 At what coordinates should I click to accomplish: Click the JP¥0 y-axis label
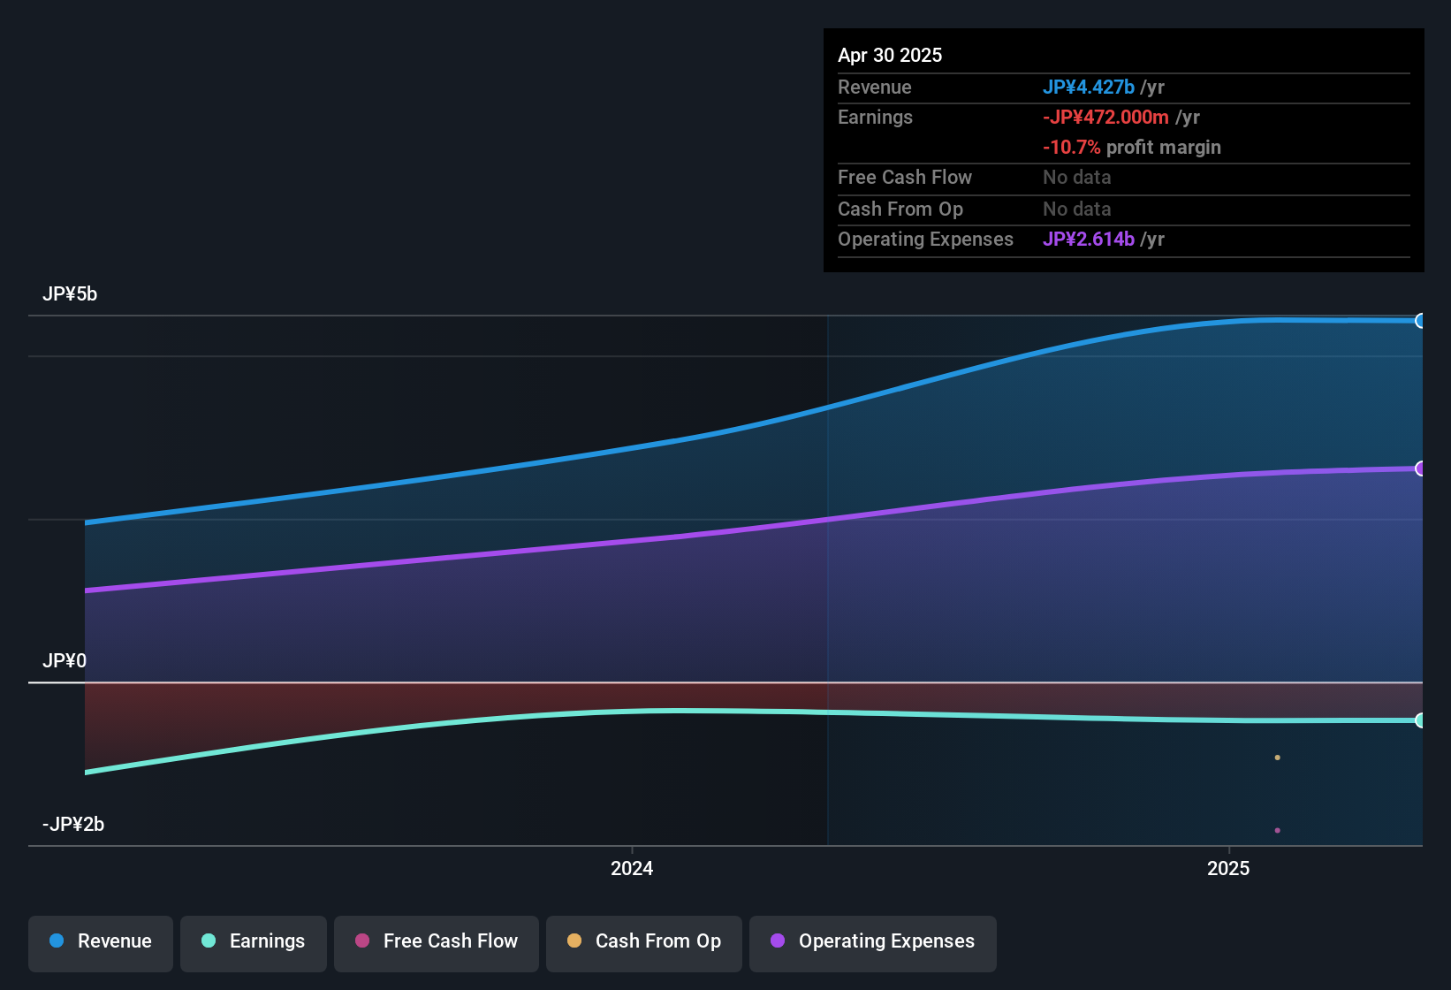65,661
